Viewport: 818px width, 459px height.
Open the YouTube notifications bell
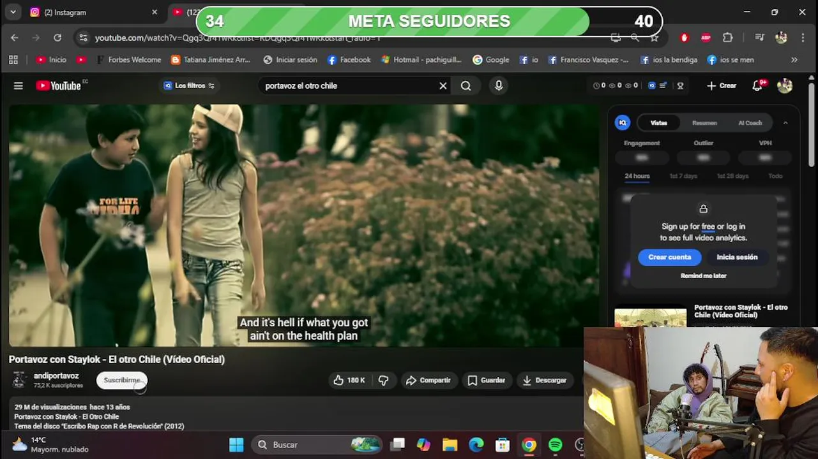pos(758,85)
